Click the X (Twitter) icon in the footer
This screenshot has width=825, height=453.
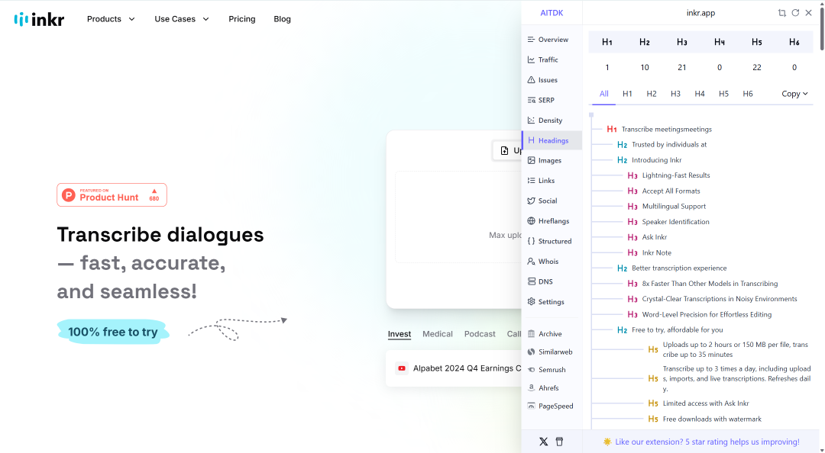pyautogui.click(x=544, y=442)
